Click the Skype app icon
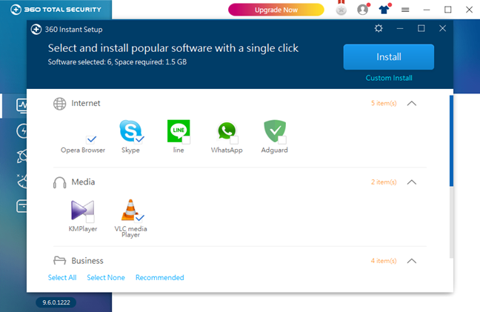Image resolution: width=480 pixels, height=312 pixels. (x=130, y=130)
